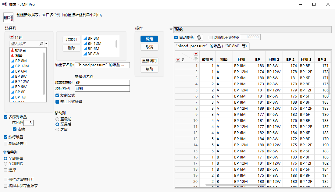The width and height of the screenshot is (335, 192).
Task: Select the 之后 radio button
Action: click(x=57, y=130)
